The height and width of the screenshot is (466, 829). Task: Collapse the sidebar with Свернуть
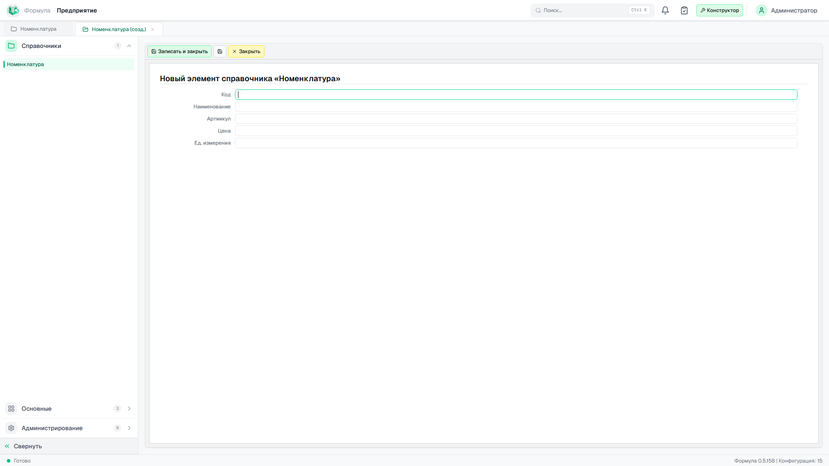click(x=69, y=446)
